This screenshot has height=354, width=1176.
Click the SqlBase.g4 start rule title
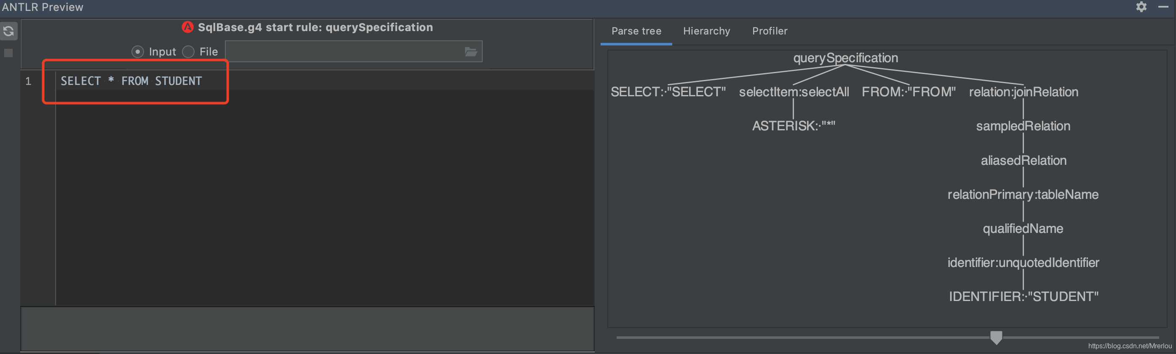pos(315,27)
